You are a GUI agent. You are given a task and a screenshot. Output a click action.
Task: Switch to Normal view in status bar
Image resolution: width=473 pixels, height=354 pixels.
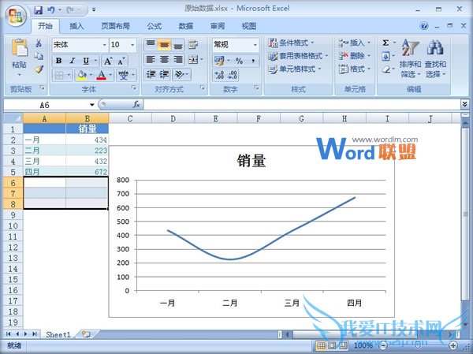tap(321, 345)
